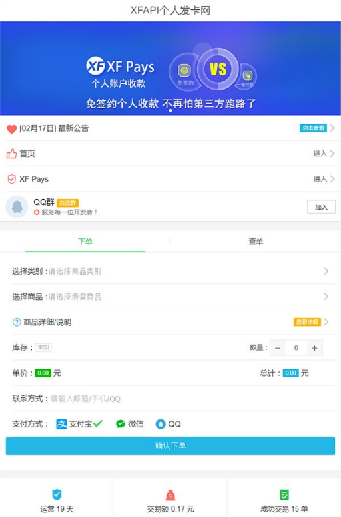The image size is (341, 517).
Task: Click the red heart announcement icon
Action: pos(11,129)
